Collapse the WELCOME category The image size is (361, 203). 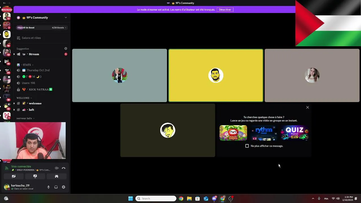[24, 98]
